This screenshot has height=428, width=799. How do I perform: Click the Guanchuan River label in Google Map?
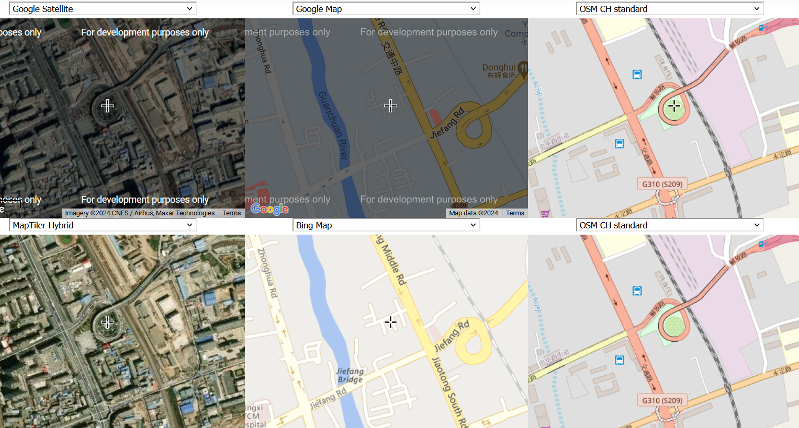tap(333, 125)
